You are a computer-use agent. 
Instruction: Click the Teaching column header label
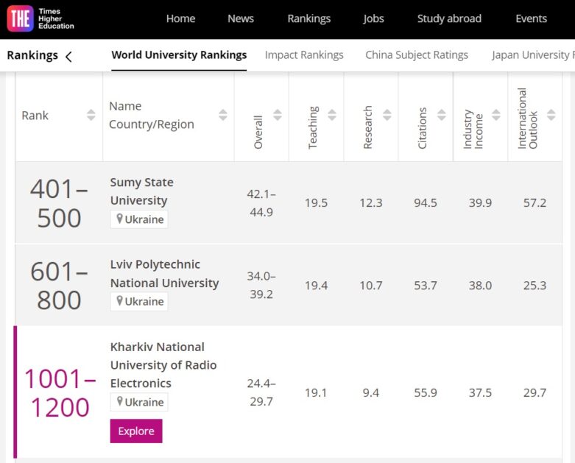pos(313,127)
